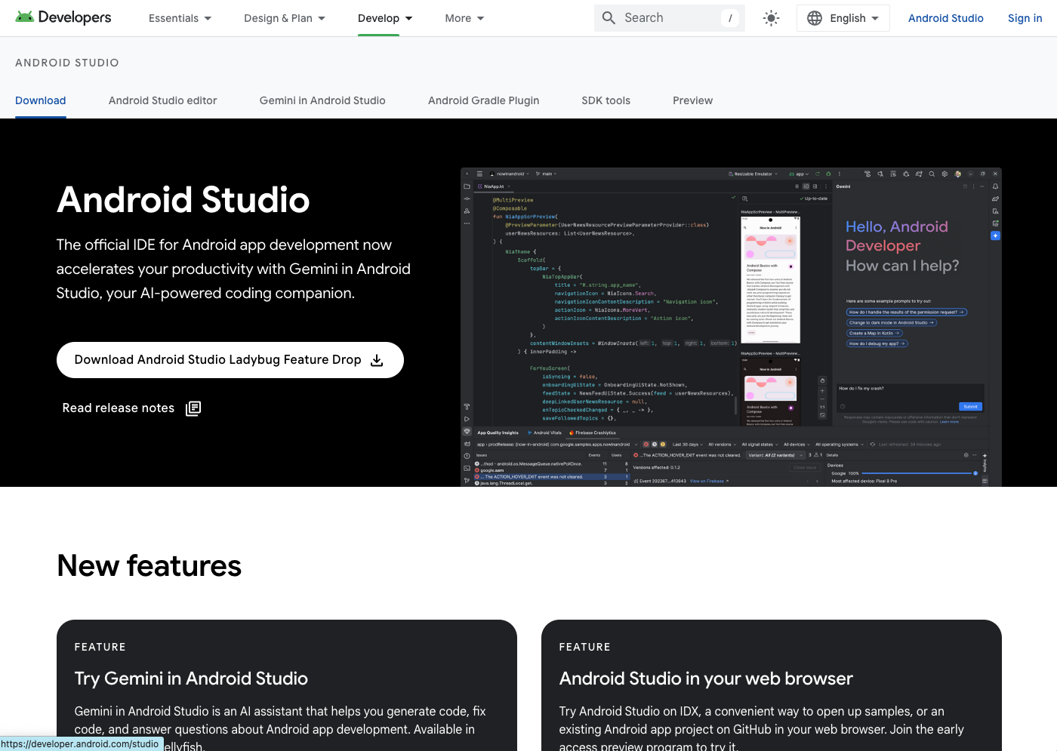The width and height of the screenshot is (1057, 751).
Task: Click the New features heading
Action: pos(149,566)
